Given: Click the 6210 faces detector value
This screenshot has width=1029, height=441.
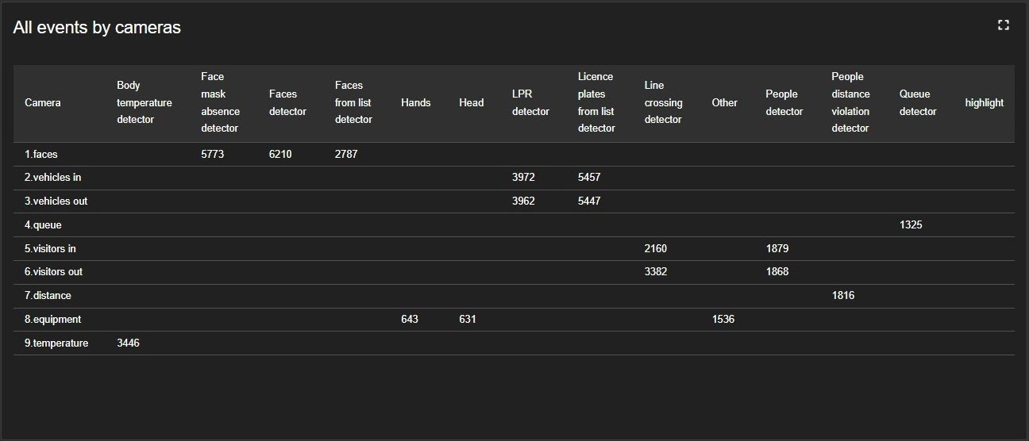Looking at the screenshot, I should 280,155.
